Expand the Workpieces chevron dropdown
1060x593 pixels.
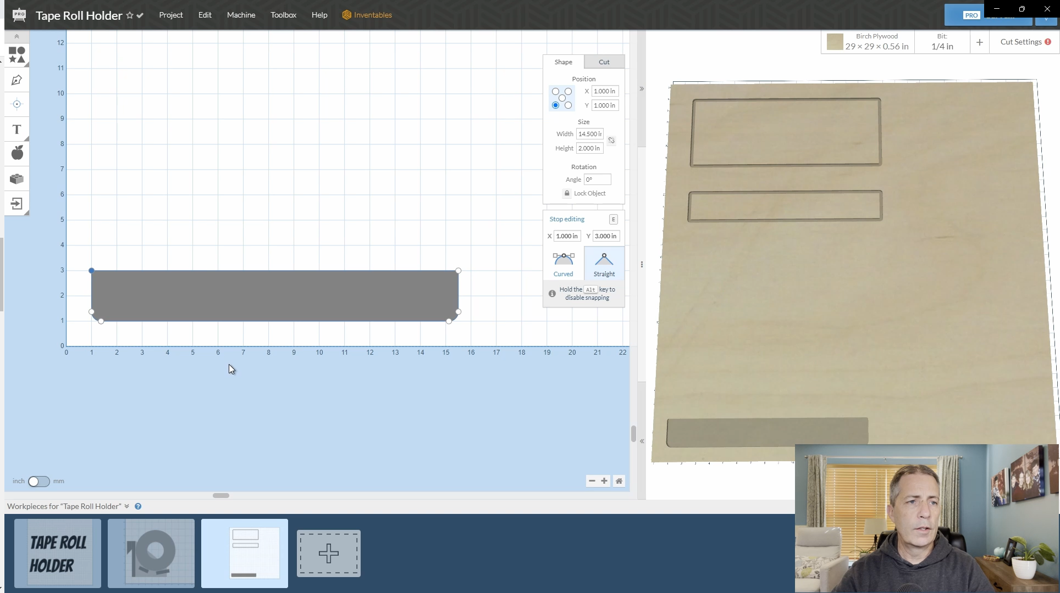127,506
